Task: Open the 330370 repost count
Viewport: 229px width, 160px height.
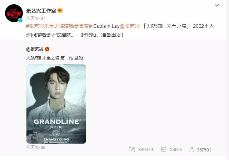Action: click(145, 150)
